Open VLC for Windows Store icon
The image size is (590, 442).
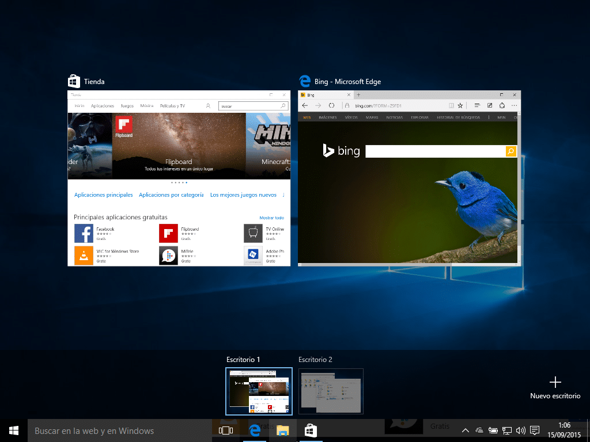pyautogui.click(x=84, y=256)
